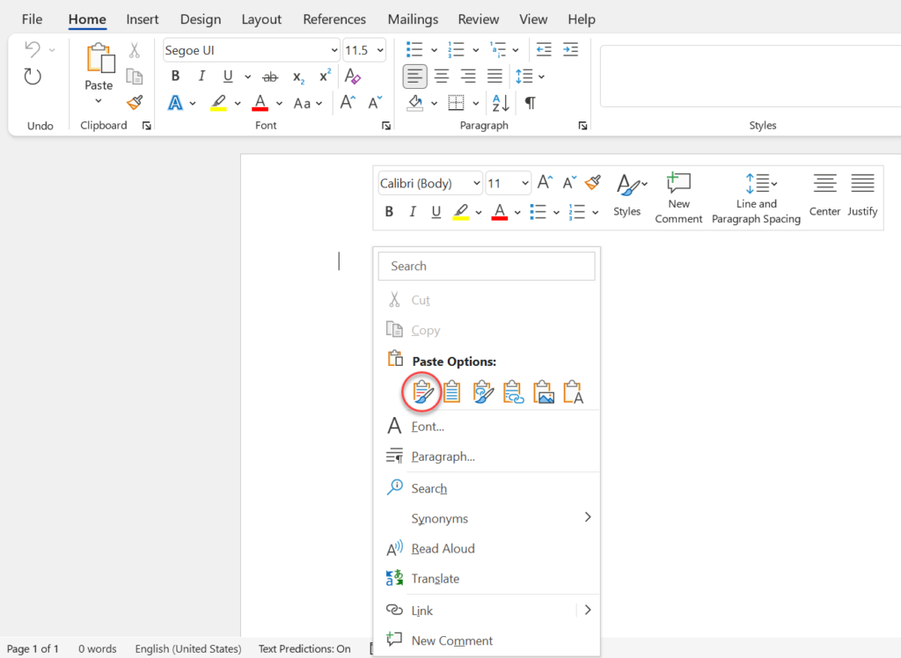
Task: Select Font... in context menu
Action: [486, 427]
